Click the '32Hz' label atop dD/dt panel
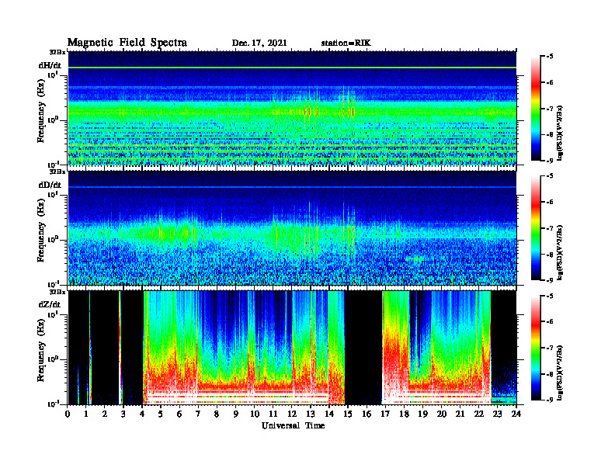The image size is (615, 475). click(57, 172)
